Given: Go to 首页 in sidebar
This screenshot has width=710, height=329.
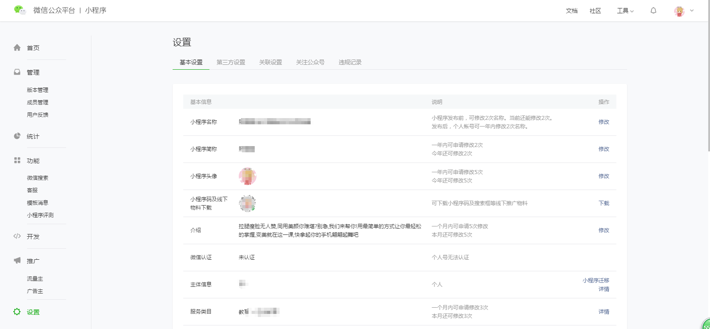Looking at the screenshot, I should [33, 48].
